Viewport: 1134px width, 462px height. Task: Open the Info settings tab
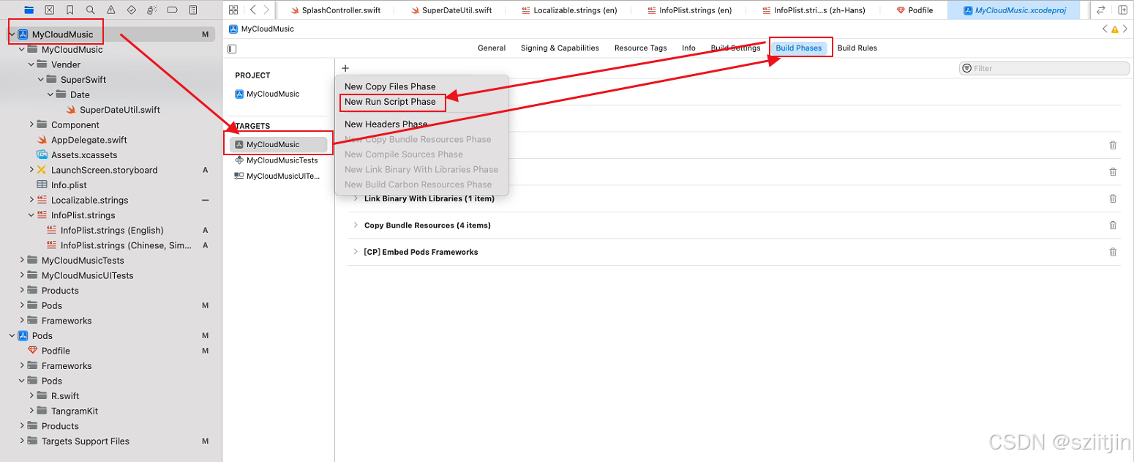pyautogui.click(x=688, y=48)
